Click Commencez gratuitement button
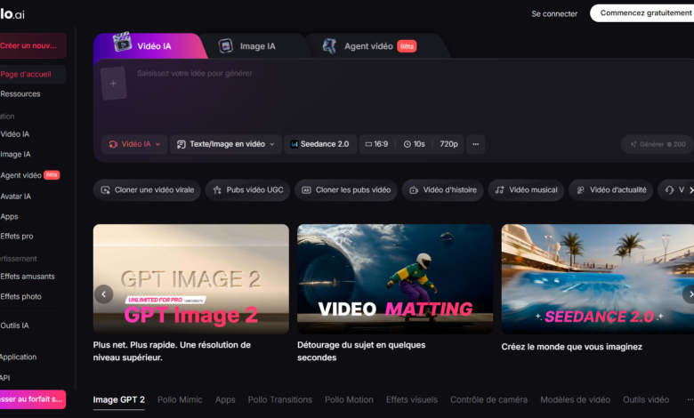Image resolution: width=694 pixels, height=418 pixels. pyautogui.click(x=642, y=13)
